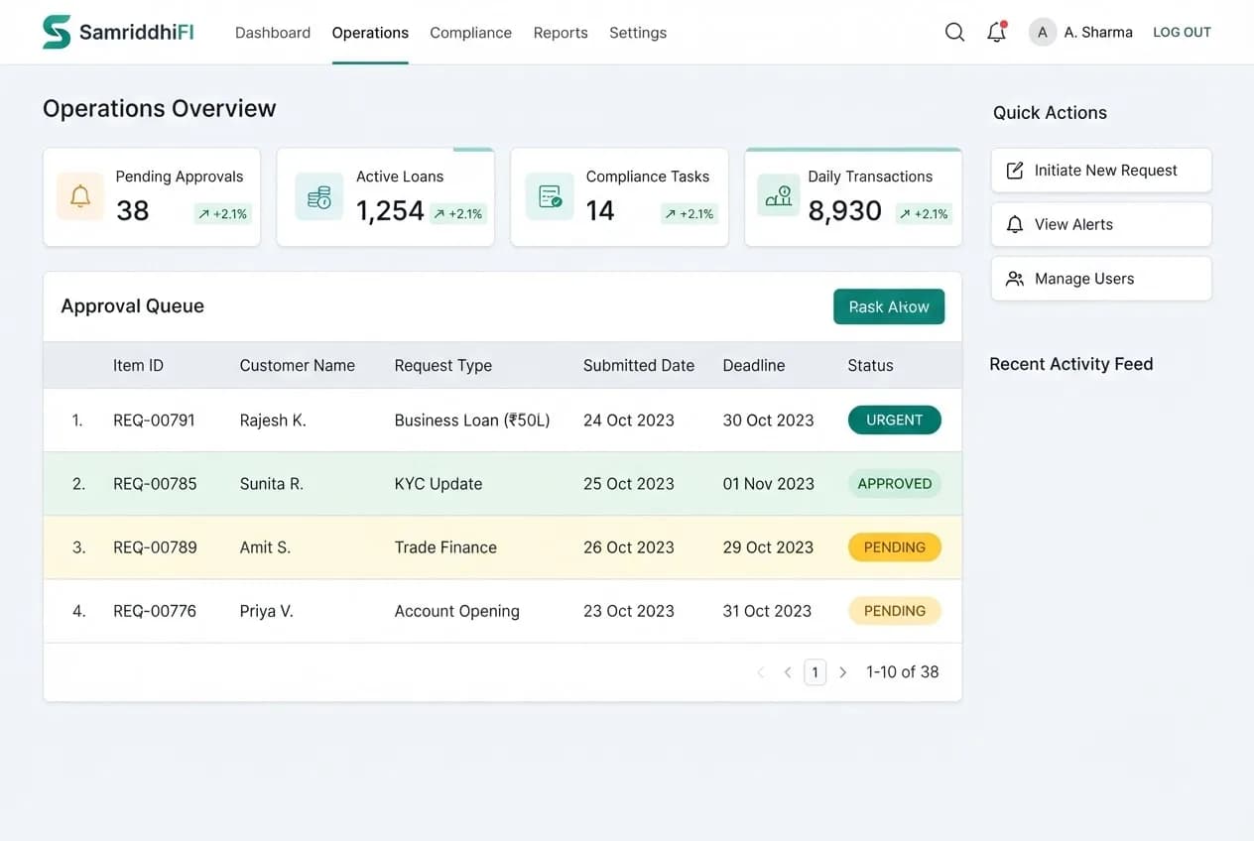Screen dimensions: 1254x841
Task: Go to next page chevron
Action: [843, 672]
